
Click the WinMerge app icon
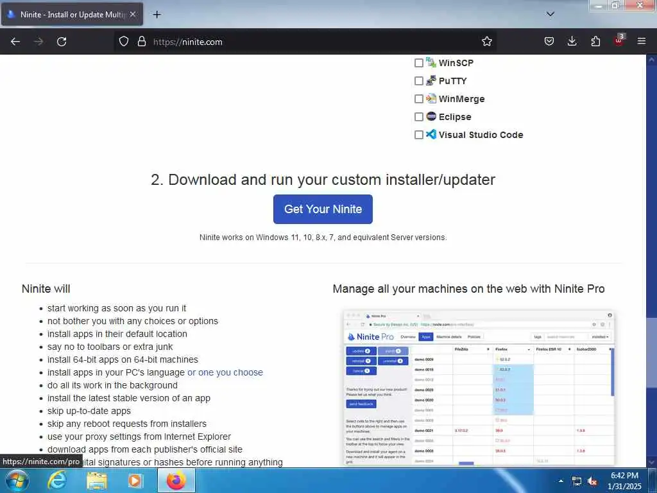(431, 98)
